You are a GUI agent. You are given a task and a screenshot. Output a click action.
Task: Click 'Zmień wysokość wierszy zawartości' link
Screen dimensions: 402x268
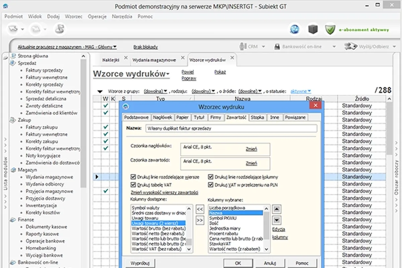coord(164,193)
